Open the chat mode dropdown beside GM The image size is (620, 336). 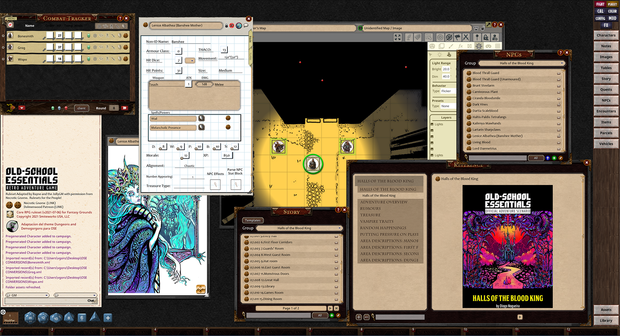point(75,295)
